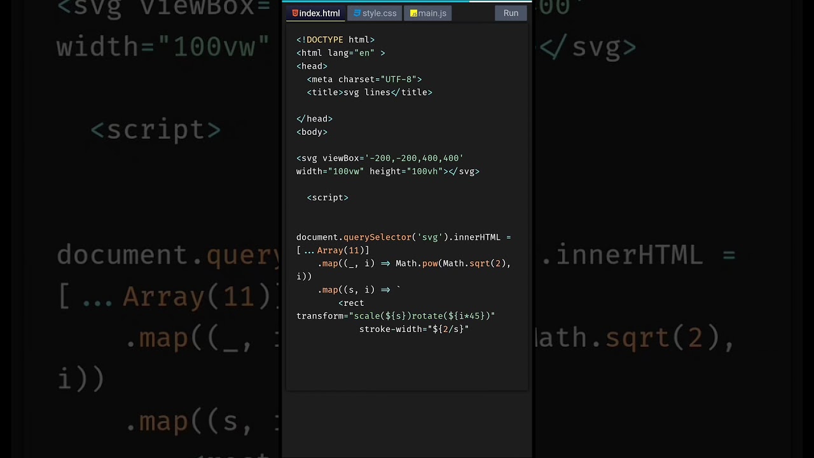
Task: Open the main.js tab
Action: [428, 13]
